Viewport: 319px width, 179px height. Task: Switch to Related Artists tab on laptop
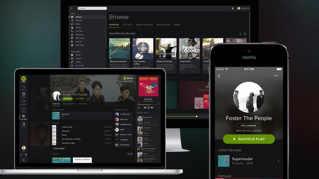pos(69,104)
